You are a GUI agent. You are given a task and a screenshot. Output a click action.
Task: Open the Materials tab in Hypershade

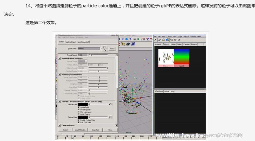pos(158,44)
